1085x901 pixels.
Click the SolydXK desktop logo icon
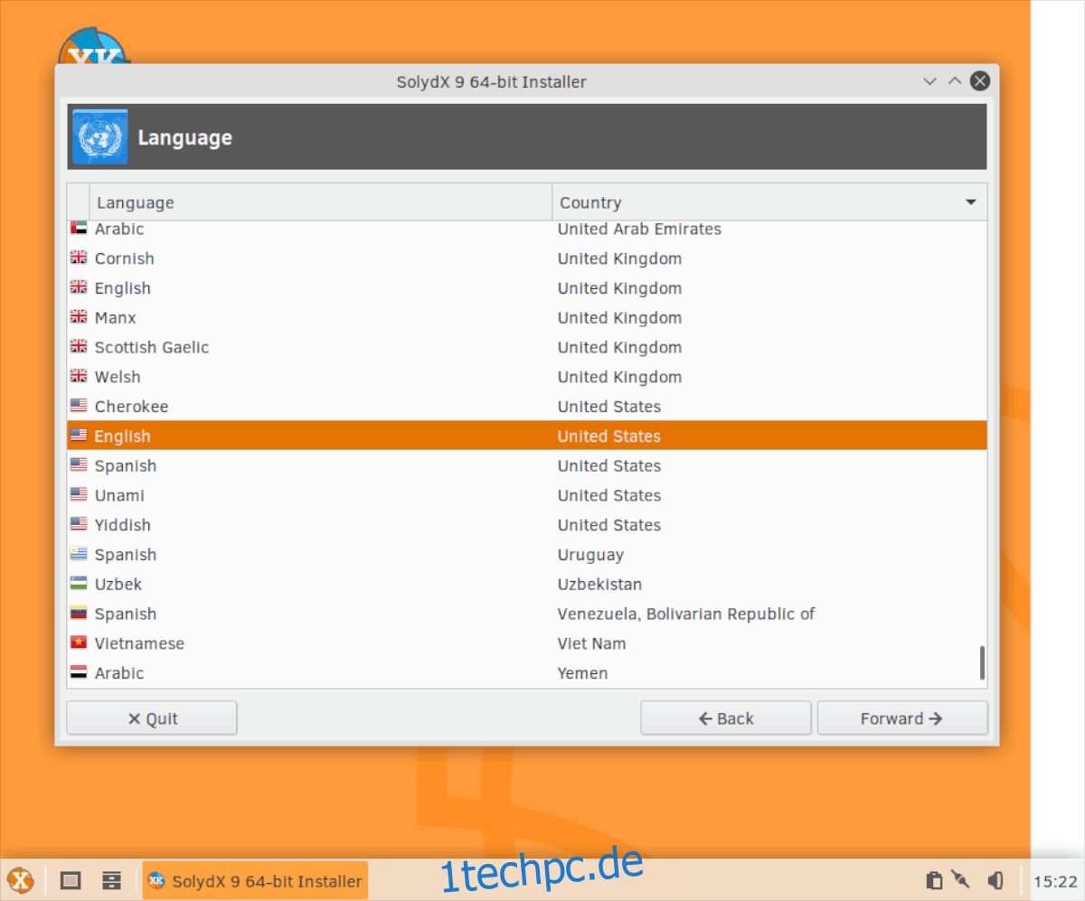point(92,47)
